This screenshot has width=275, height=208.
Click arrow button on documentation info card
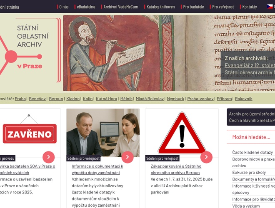[x=127, y=157]
